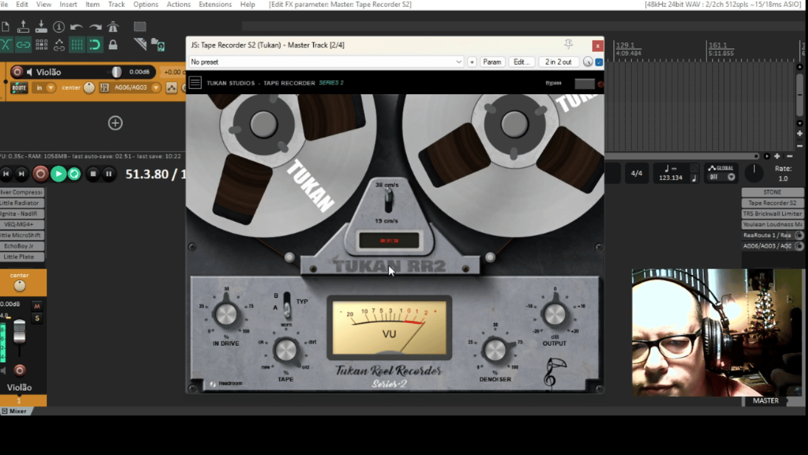Open the 2 in 2 out pin connector
The width and height of the screenshot is (808, 455).
[559, 62]
